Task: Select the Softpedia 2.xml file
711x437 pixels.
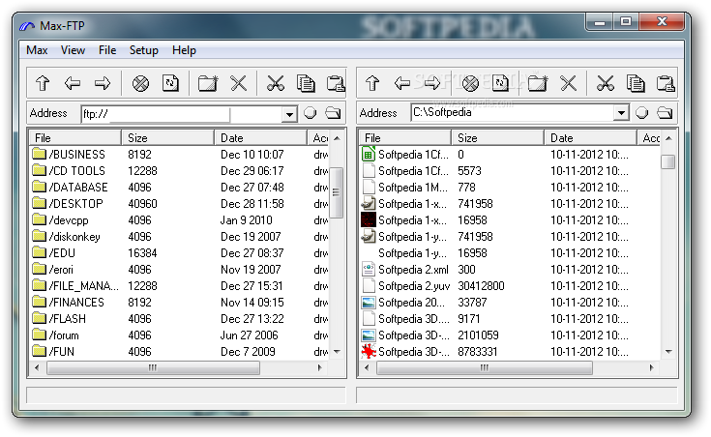Action: pyautogui.click(x=405, y=270)
